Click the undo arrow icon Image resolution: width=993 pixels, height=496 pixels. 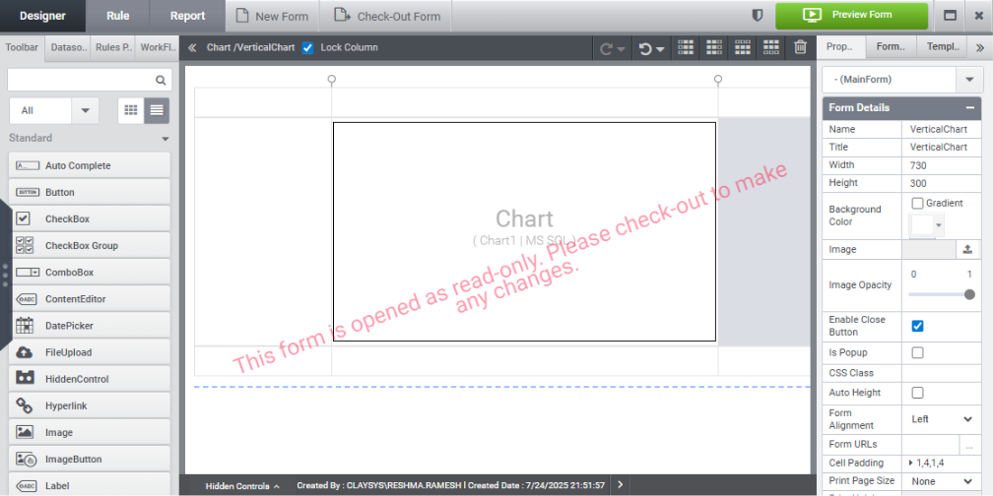pos(645,48)
